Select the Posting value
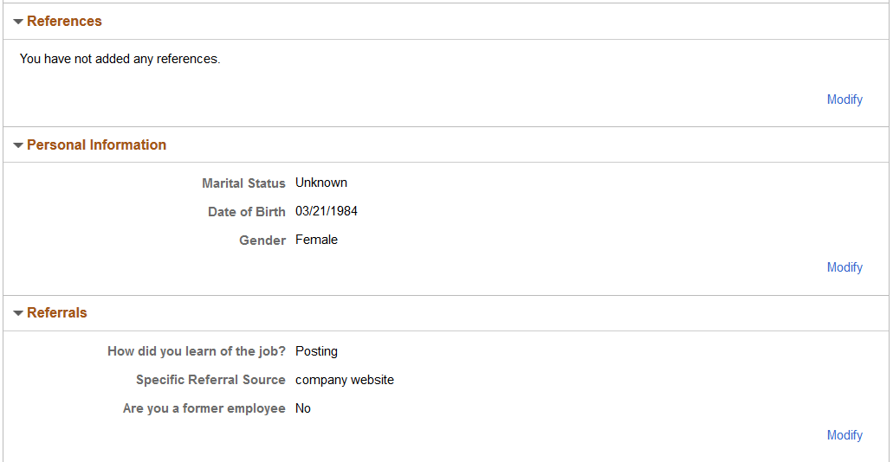Viewport: 893px width, 462px height. 317,351
